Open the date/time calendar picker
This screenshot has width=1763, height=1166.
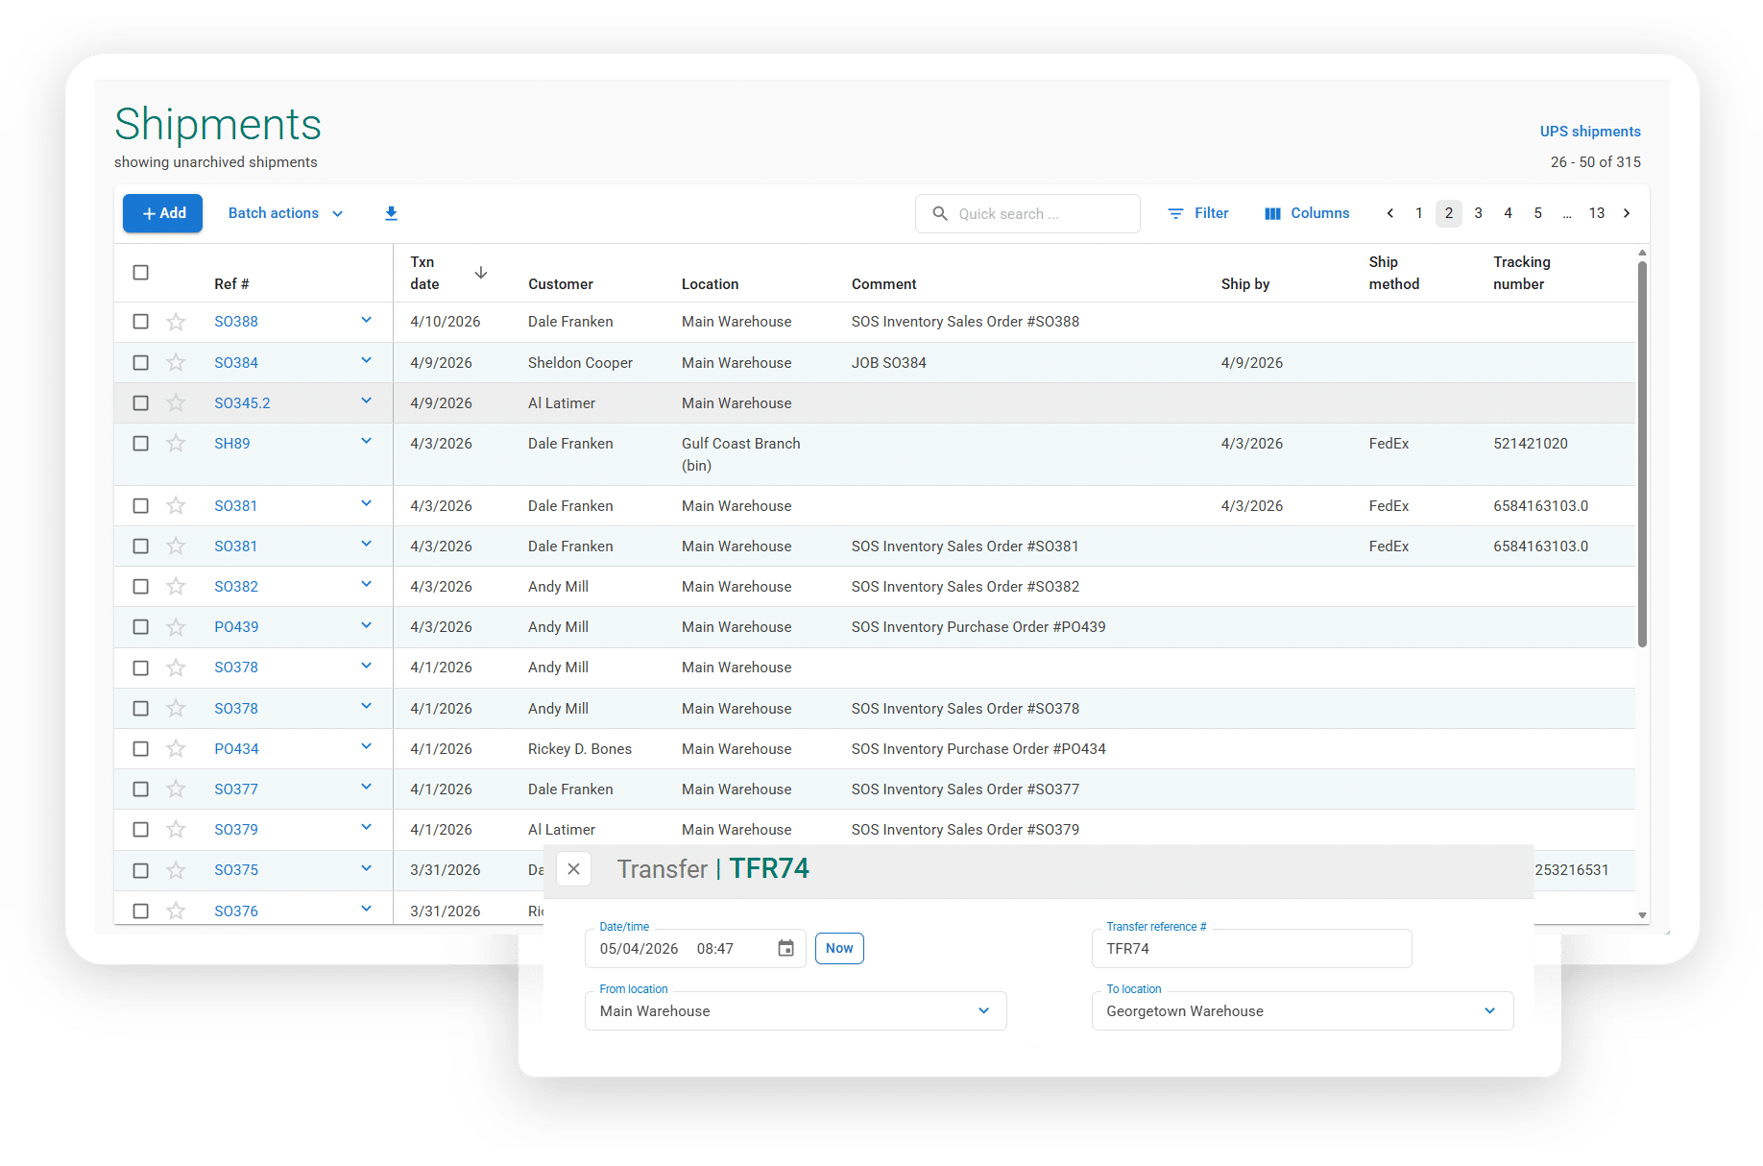[x=785, y=949]
